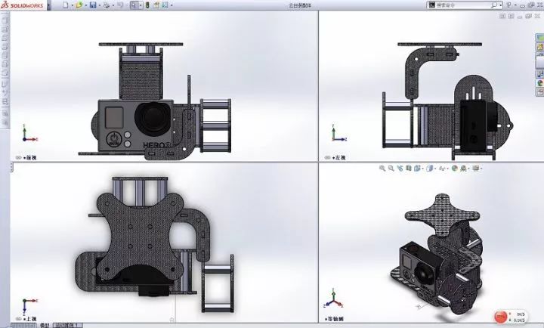Click View Settings monitor icon
The image size is (544, 328).
coord(476,169)
